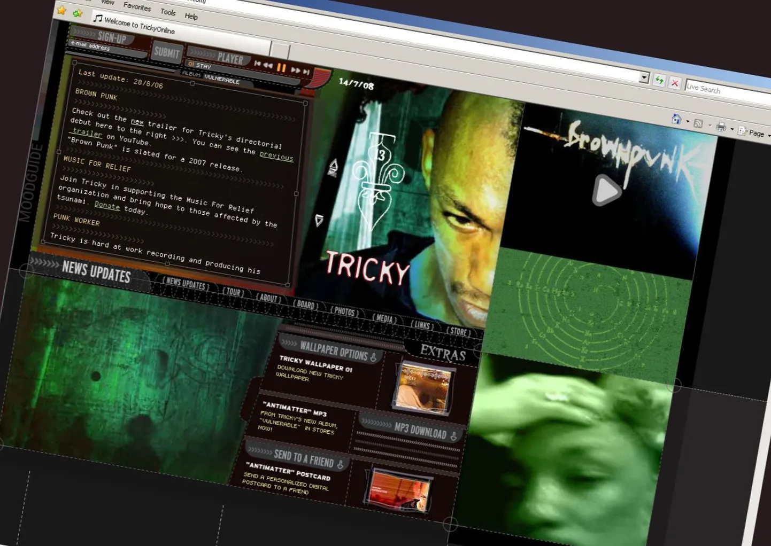The height and width of the screenshot is (546, 771).
Task: Skip to next track in the player
Action: point(306,72)
